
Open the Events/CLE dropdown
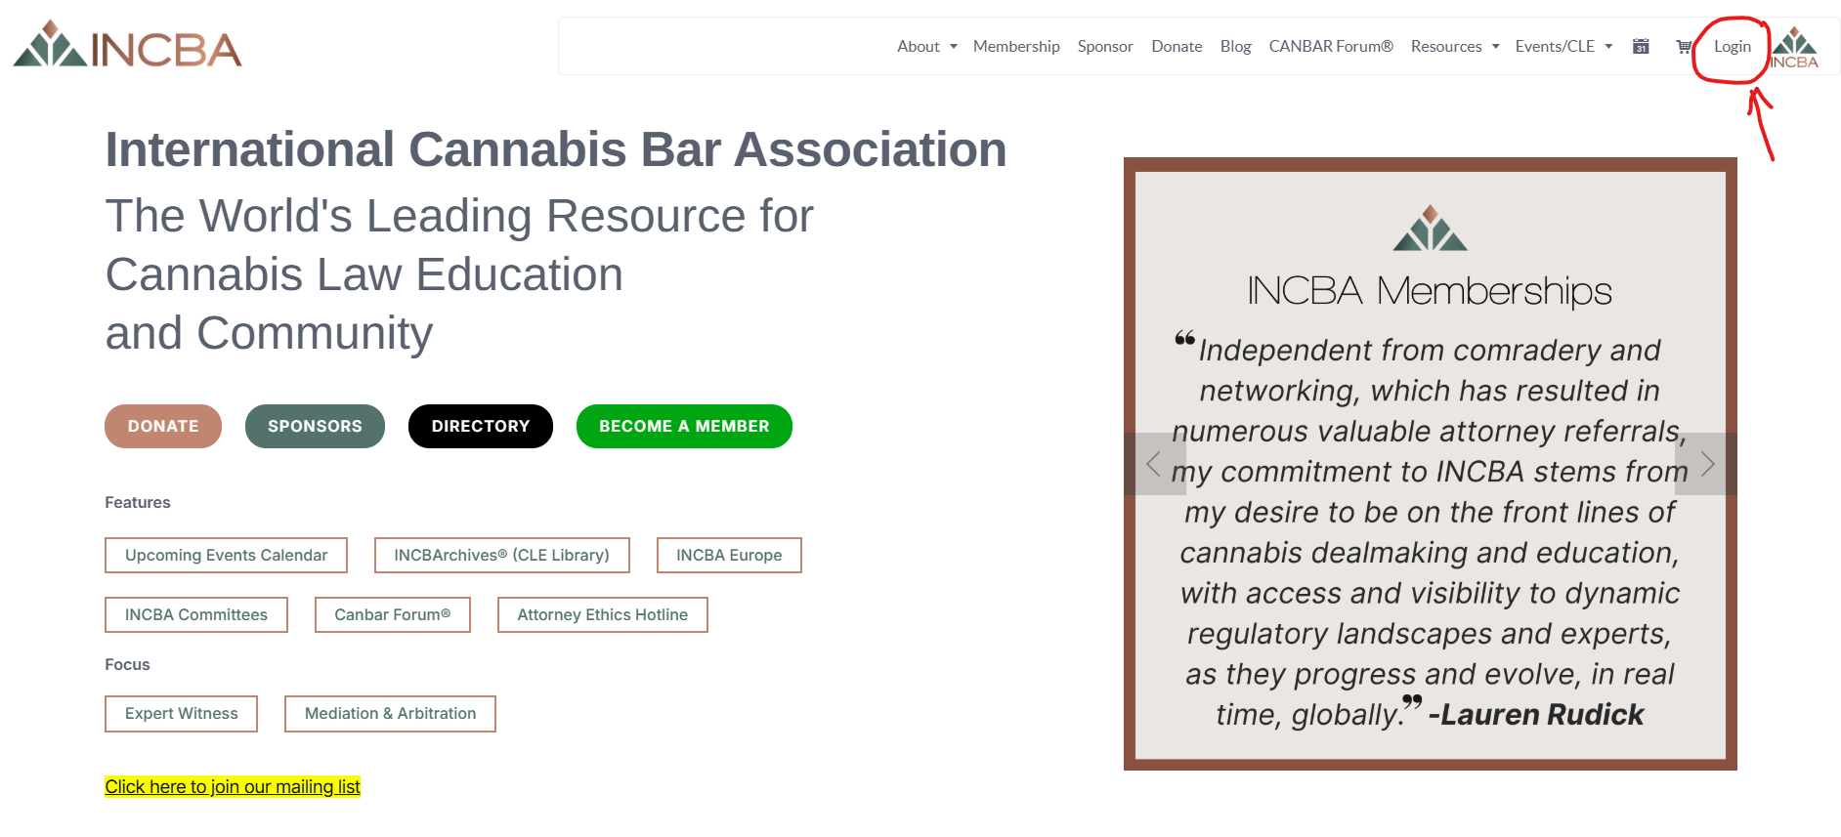1563,47
